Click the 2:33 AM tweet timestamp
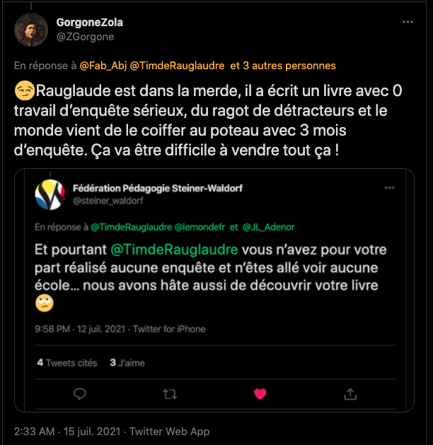The width and height of the screenshot is (433, 445). click(x=35, y=431)
